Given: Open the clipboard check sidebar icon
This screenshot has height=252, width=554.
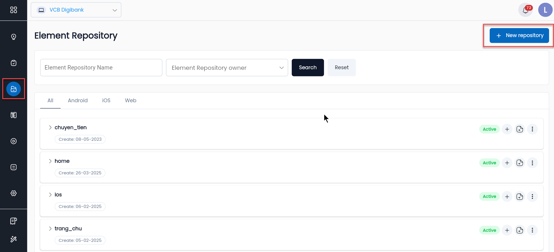Looking at the screenshot, I should pyautogui.click(x=13, y=63).
